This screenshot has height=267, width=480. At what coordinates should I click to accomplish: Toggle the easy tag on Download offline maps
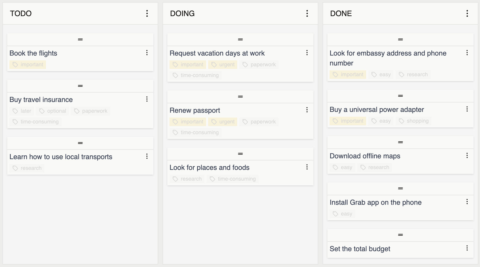(x=342, y=167)
